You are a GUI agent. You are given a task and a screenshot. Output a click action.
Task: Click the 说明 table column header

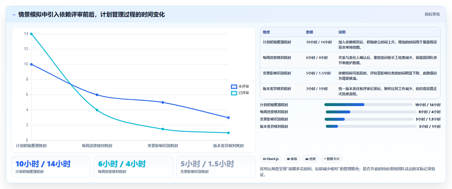(342, 32)
